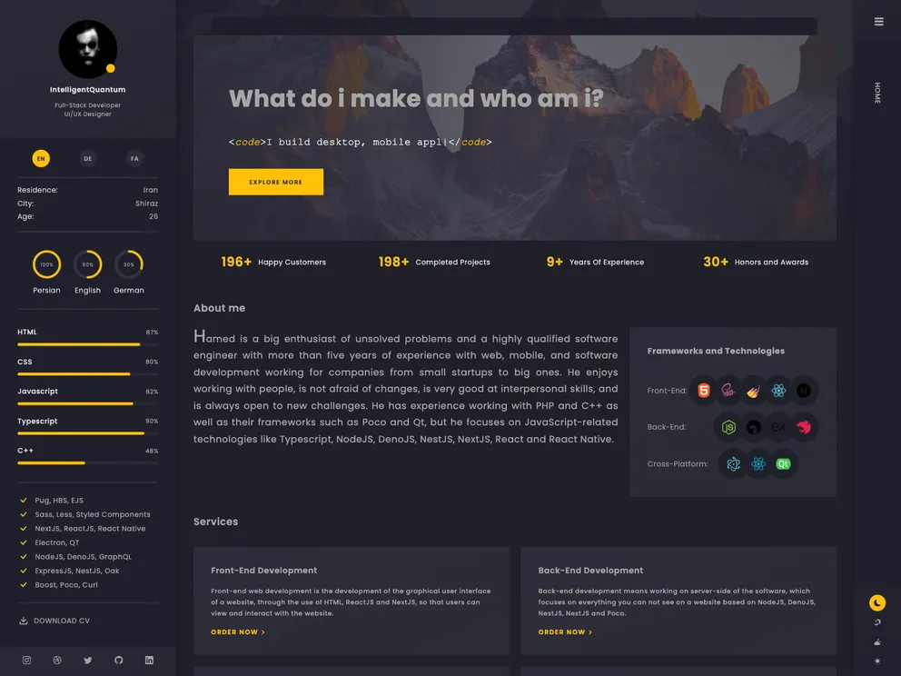Enable the sun light theme

tap(877, 661)
